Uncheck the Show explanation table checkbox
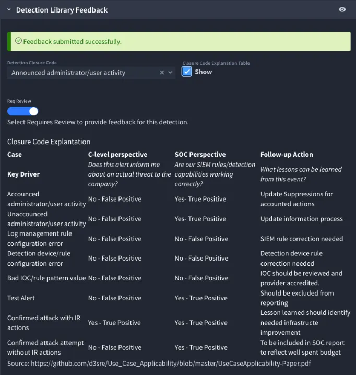Screen dimensions: 356x375 point(186,72)
